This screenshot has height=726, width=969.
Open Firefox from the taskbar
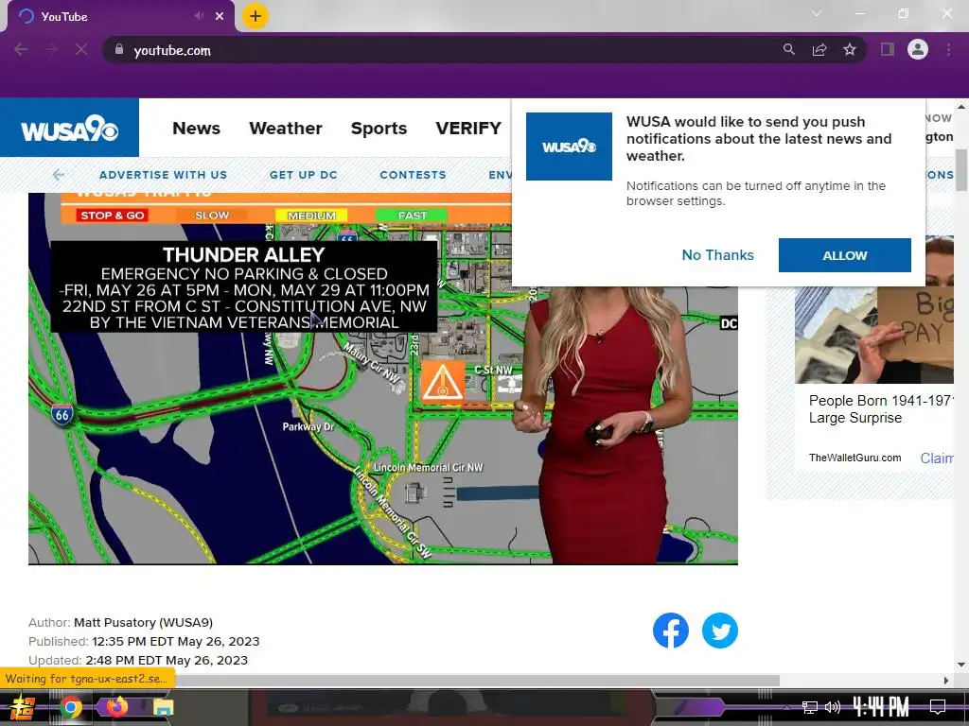[x=117, y=706]
